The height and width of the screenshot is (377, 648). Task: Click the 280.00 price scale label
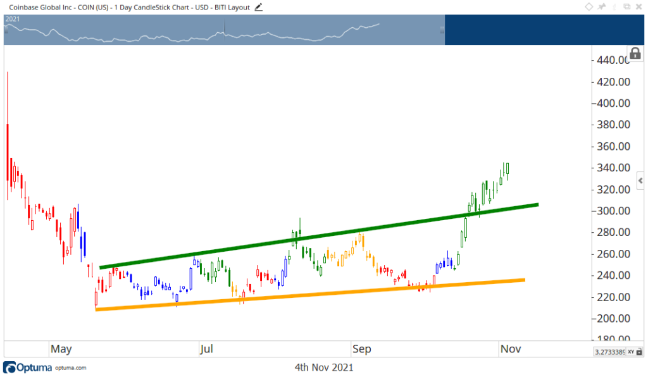(x=613, y=233)
